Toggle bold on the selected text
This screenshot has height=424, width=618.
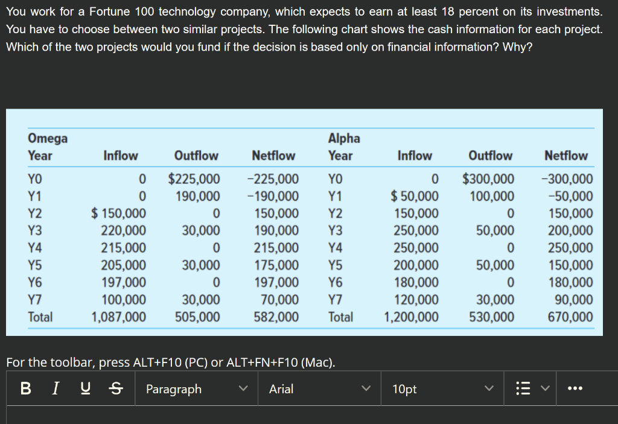tap(25, 388)
